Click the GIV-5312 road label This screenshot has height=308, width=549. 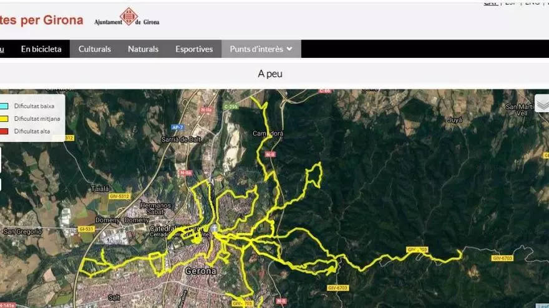[x=120, y=196]
